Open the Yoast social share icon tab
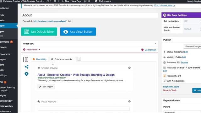Viewport: 201px width, 113px height. point(26,67)
